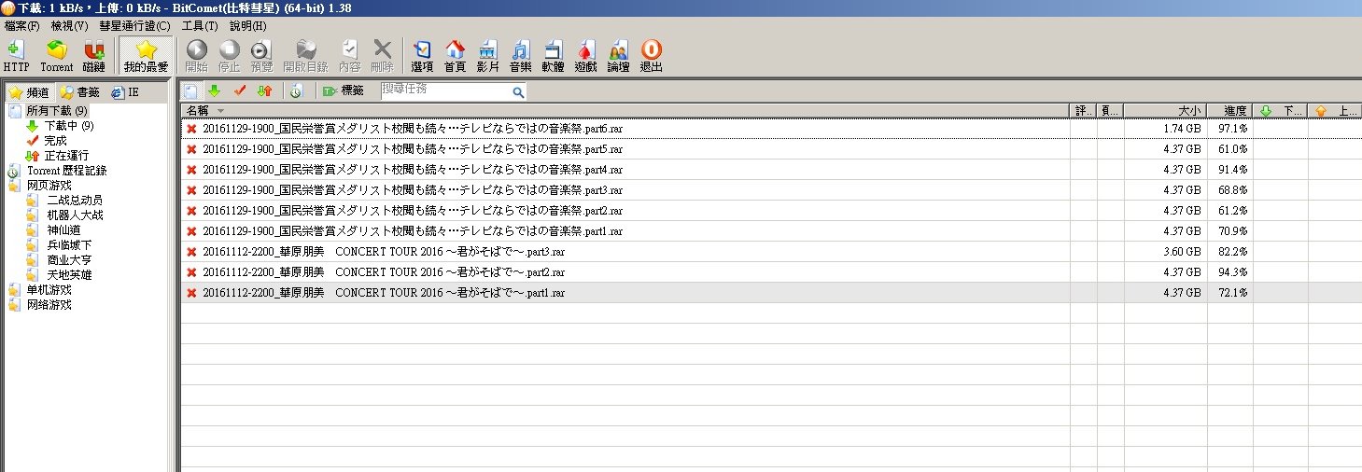Open the 檢視(V) menu

(x=69, y=25)
